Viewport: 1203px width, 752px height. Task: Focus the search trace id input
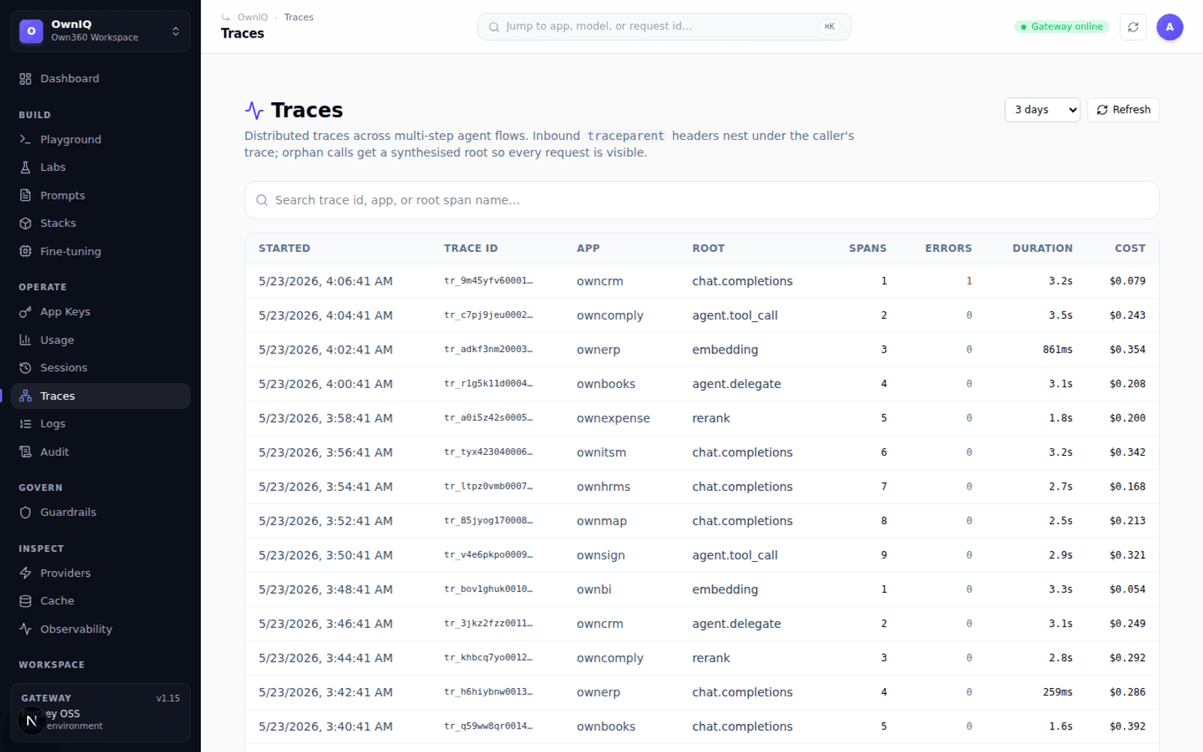701,200
